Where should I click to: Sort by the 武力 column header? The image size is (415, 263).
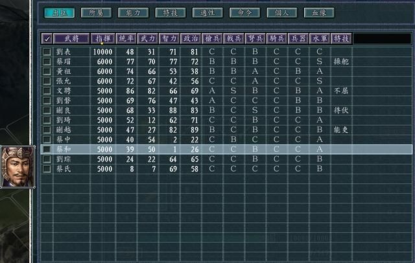point(148,39)
